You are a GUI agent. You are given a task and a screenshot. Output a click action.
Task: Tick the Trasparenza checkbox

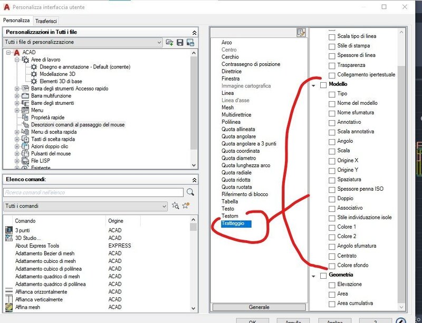332,66
